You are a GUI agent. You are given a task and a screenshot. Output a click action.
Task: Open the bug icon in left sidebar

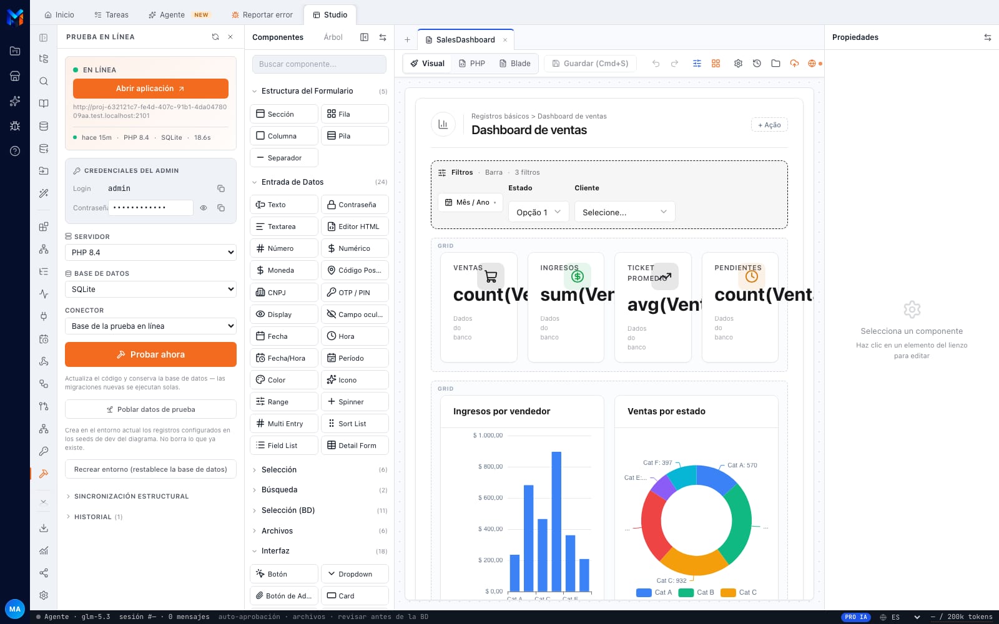[15, 126]
